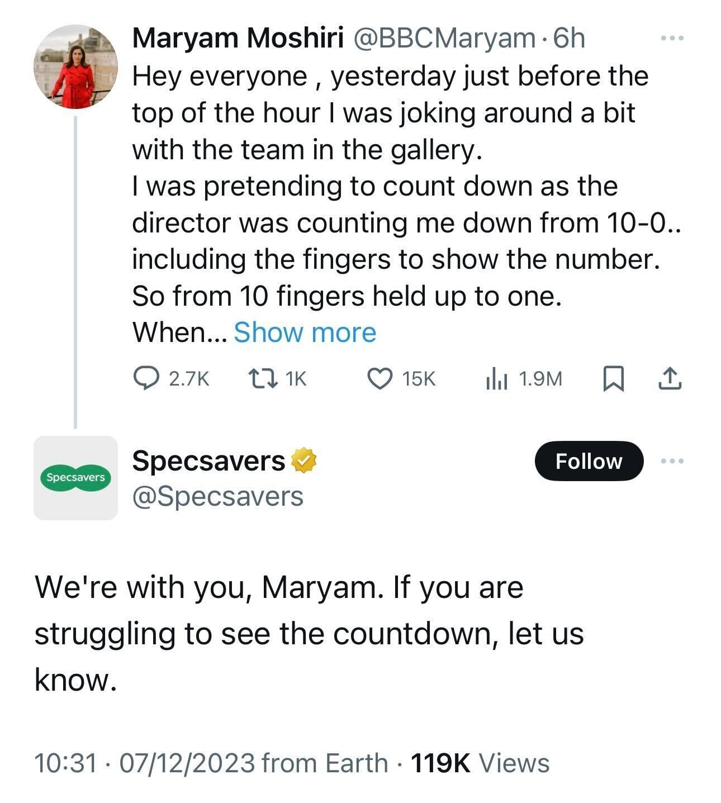This screenshot has height=803, width=721.
Task: Like Maryam's tweet with heart icon
Action: click(380, 378)
